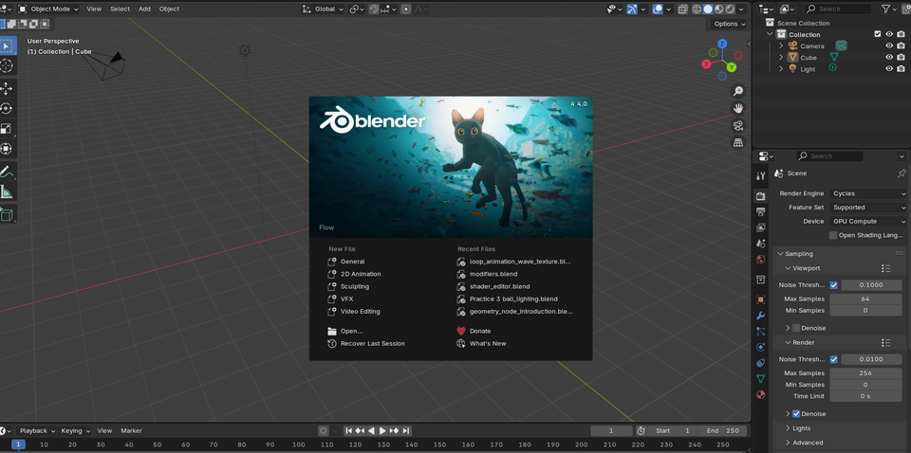The width and height of the screenshot is (911, 453).
Task: Toggle camera view icon in viewport
Action: (738, 125)
